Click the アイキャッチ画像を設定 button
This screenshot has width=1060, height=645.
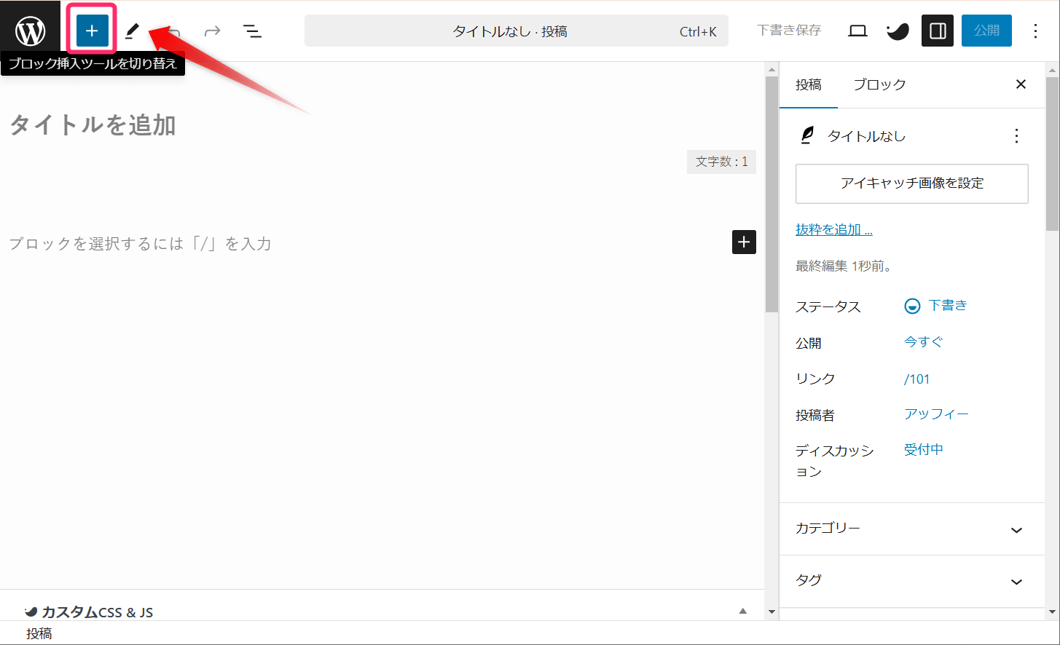pos(911,183)
